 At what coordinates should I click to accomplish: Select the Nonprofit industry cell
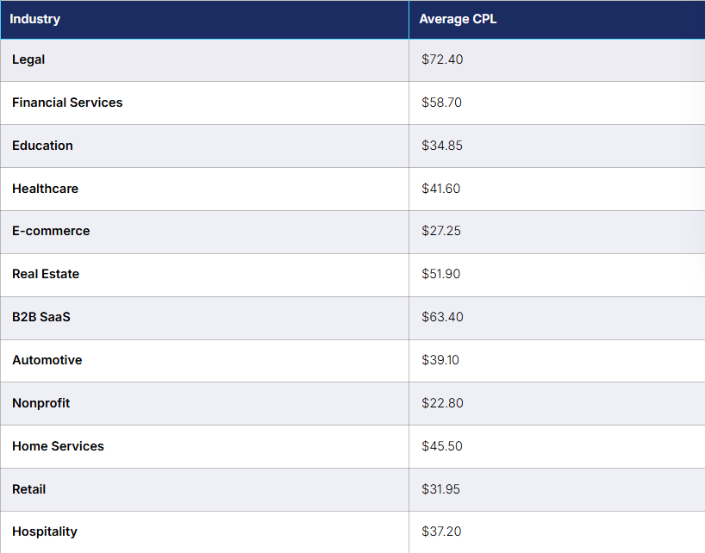point(204,403)
